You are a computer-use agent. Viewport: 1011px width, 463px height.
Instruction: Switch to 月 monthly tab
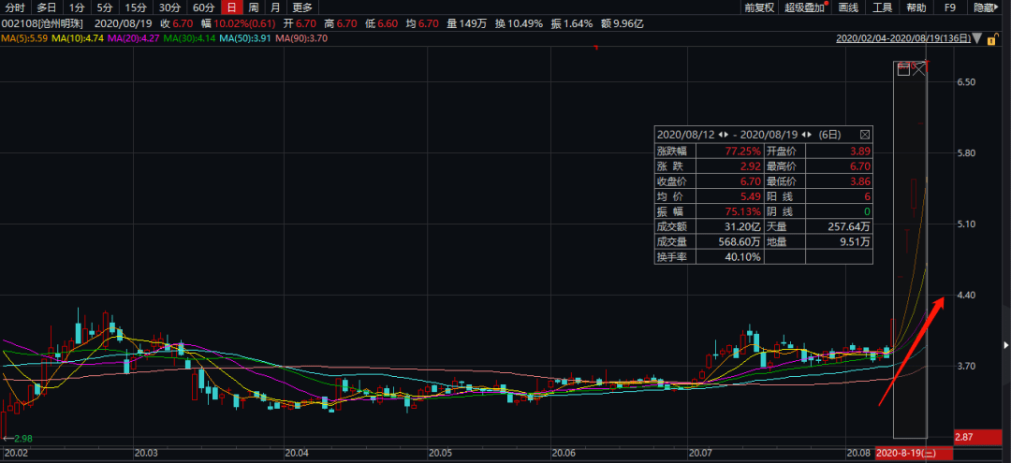(x=275, y=7)
